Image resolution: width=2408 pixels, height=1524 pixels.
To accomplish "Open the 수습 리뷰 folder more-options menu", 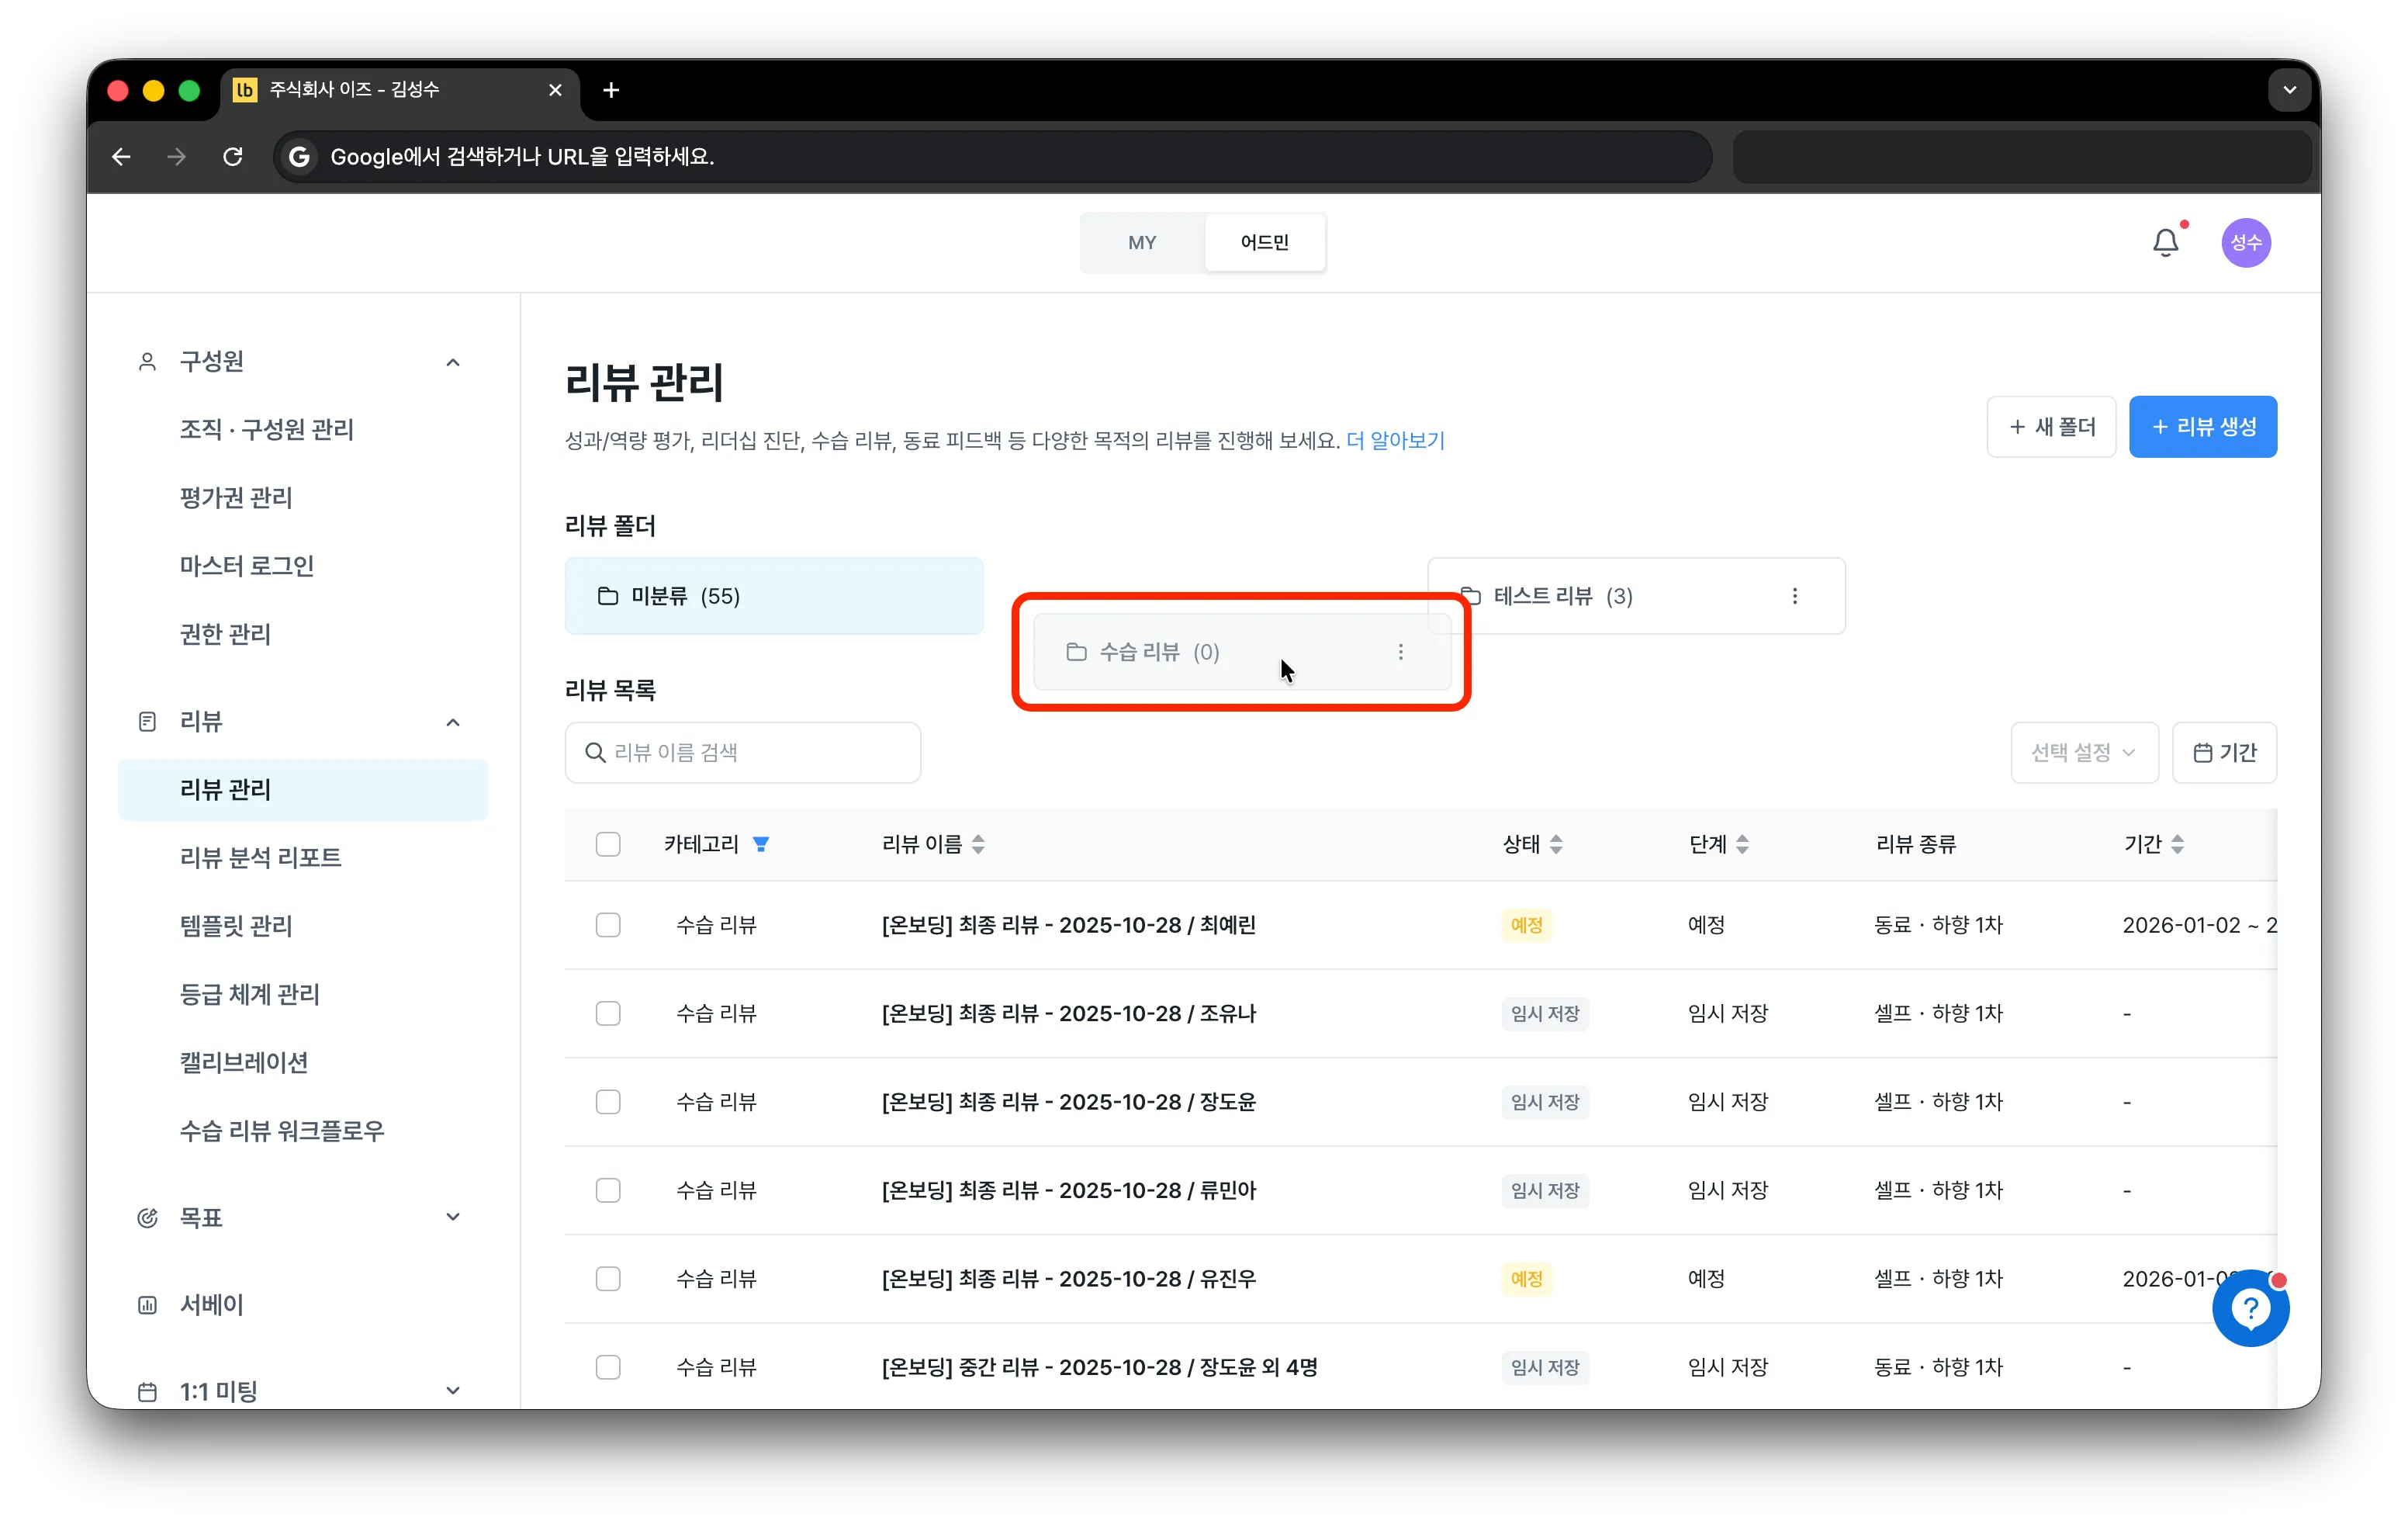I will click(1400, 652).
